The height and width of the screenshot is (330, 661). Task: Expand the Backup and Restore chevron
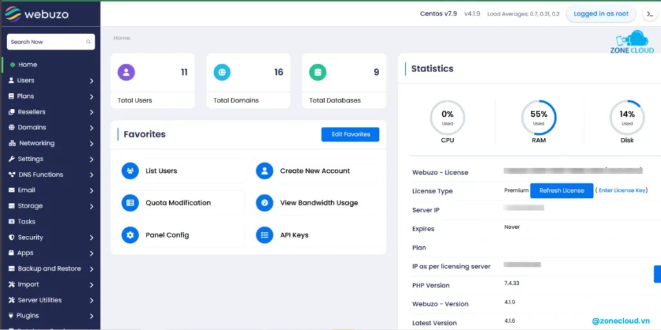pos(92,269)
